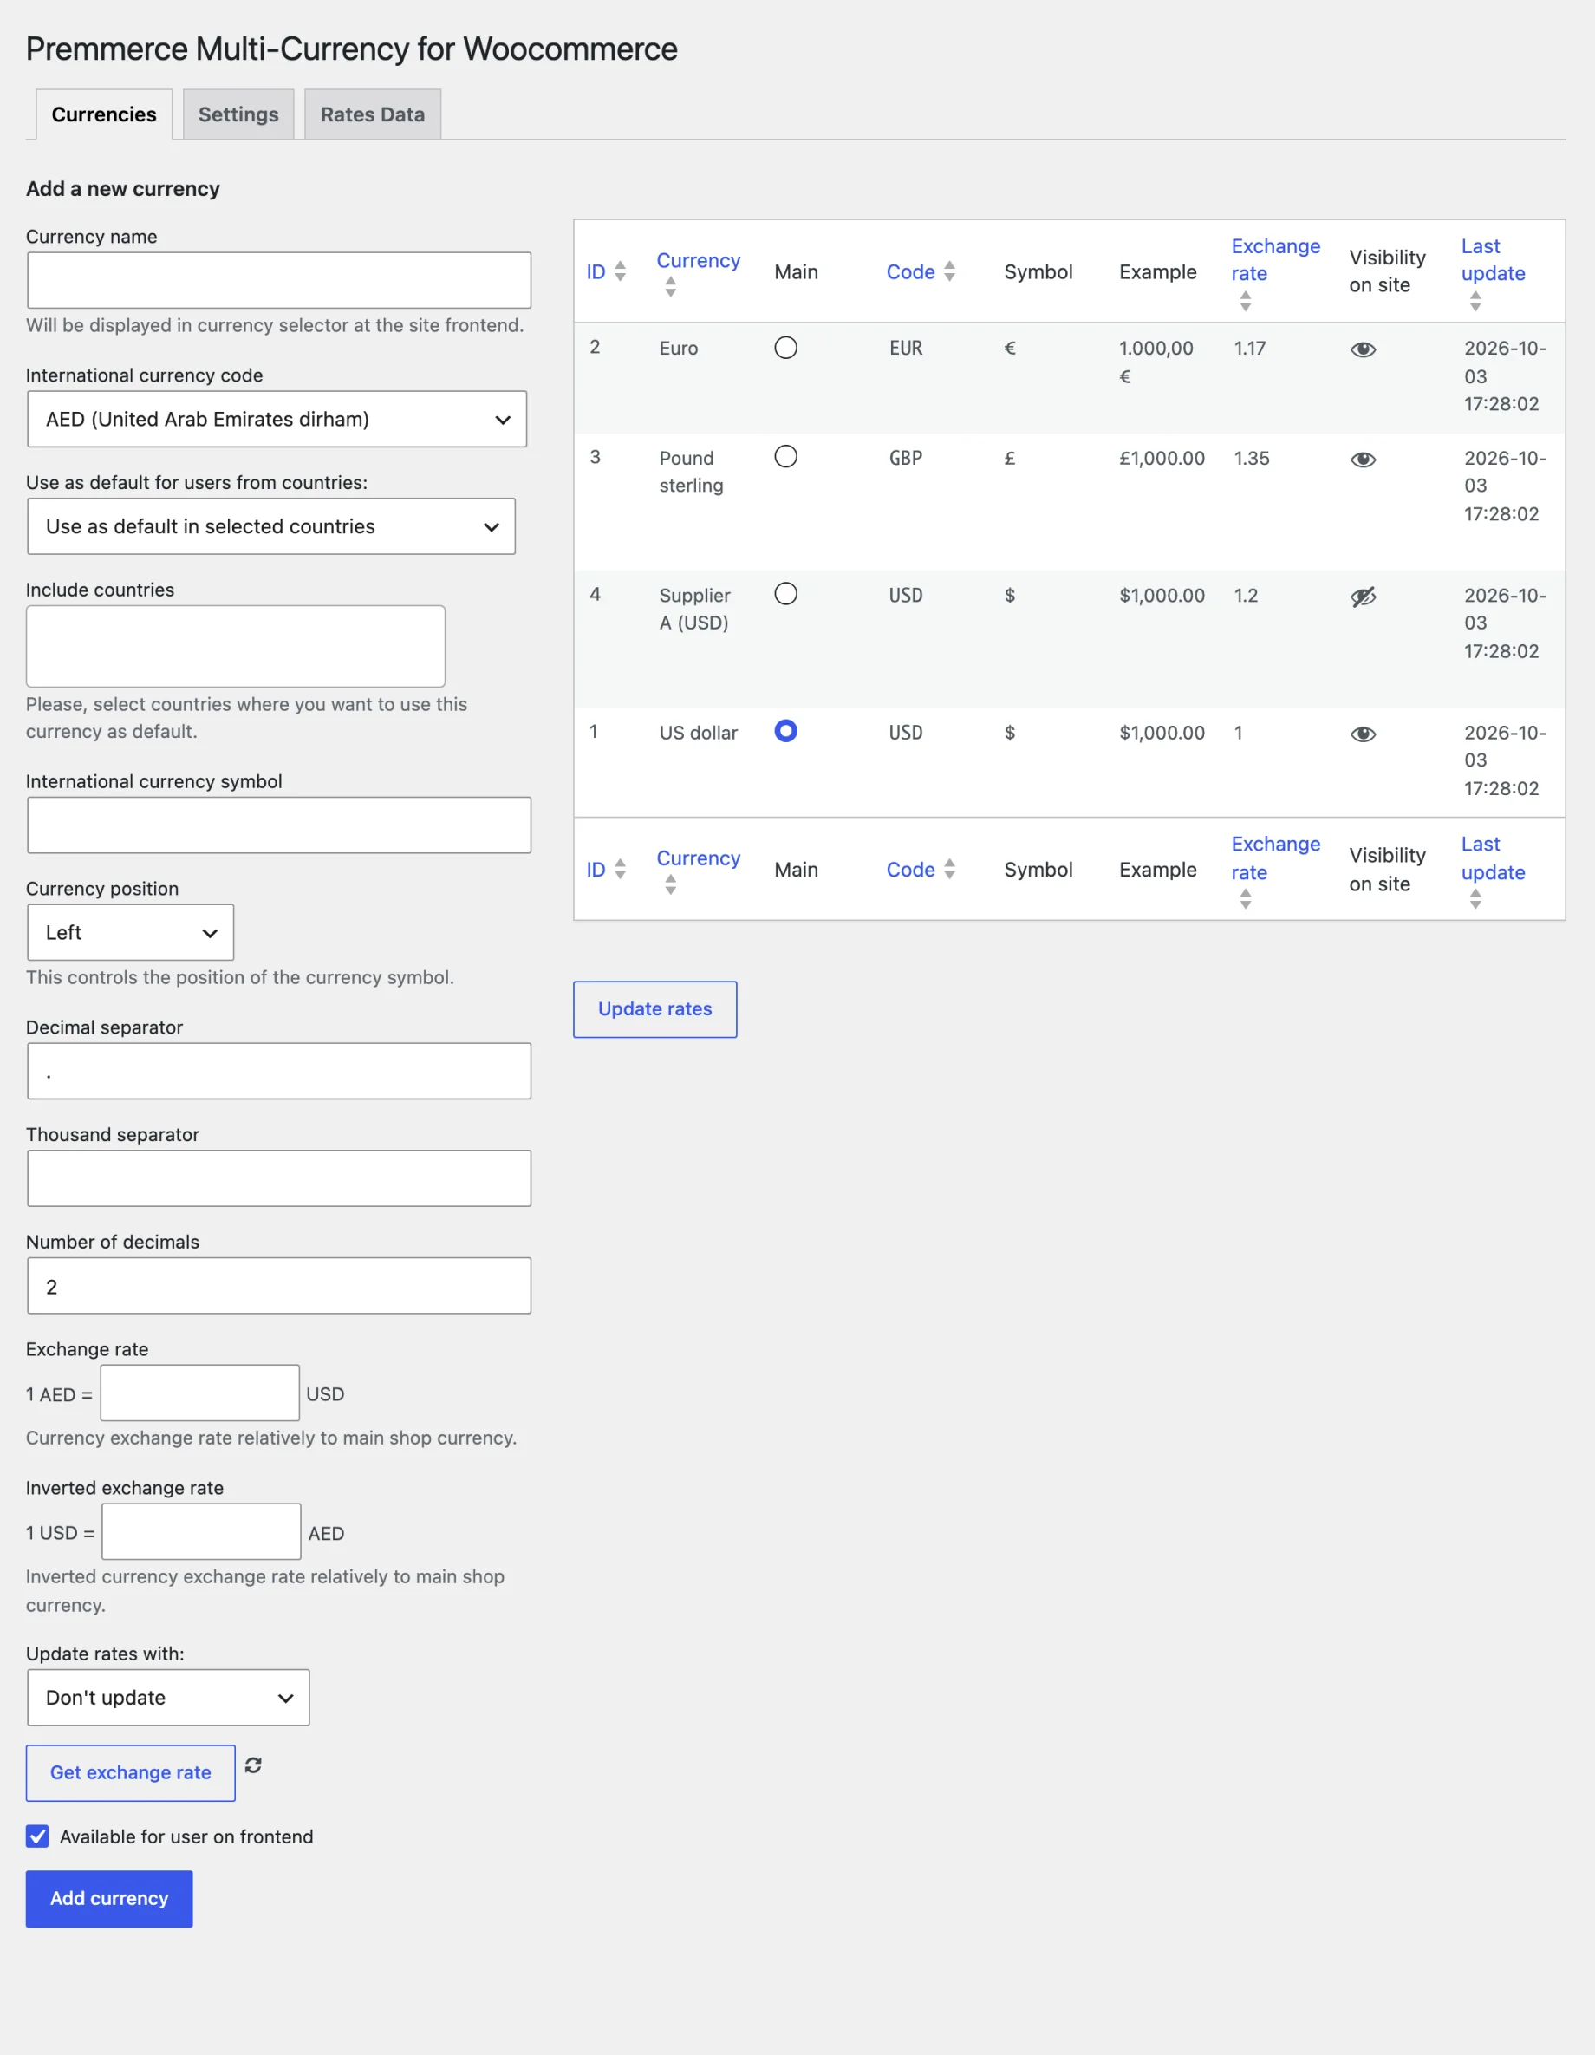Open Update rates with dropdown showing Don't update
Image resolution: width=1595 pixels, height=2055 pixels.
[x=168, y=1699]
